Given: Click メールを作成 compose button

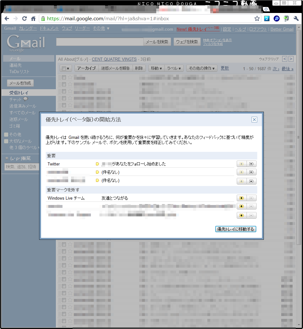Looking at the screenshot, I should point(20,83).
